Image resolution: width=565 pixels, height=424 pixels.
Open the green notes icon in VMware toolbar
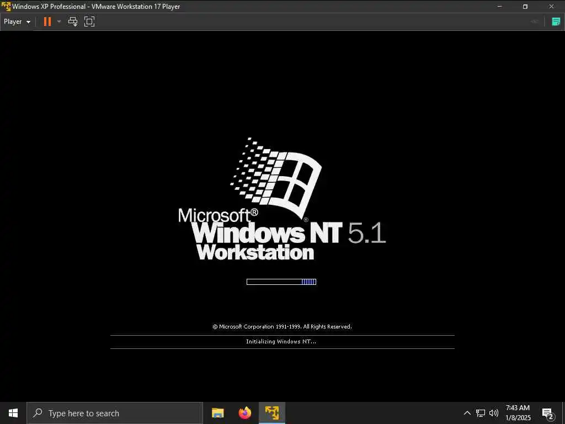click(x=556, y=22)
